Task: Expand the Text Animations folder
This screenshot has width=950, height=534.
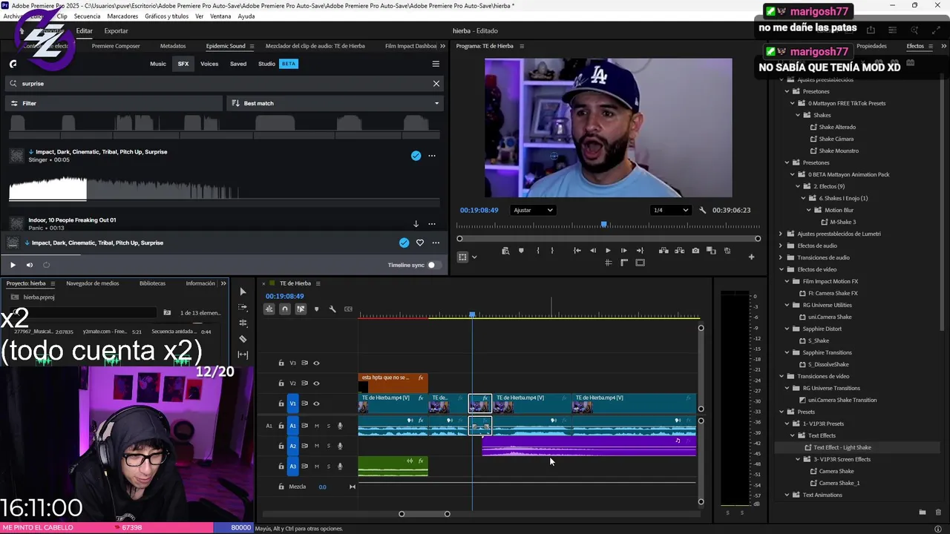Action: click(x=787, y=495)
